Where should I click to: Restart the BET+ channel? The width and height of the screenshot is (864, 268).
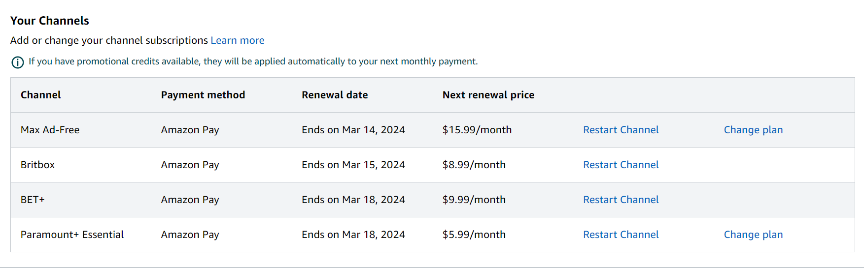(621, 200)
